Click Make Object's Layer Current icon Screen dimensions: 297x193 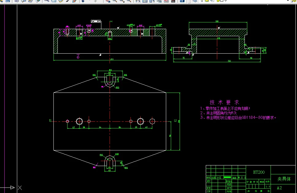294,1
